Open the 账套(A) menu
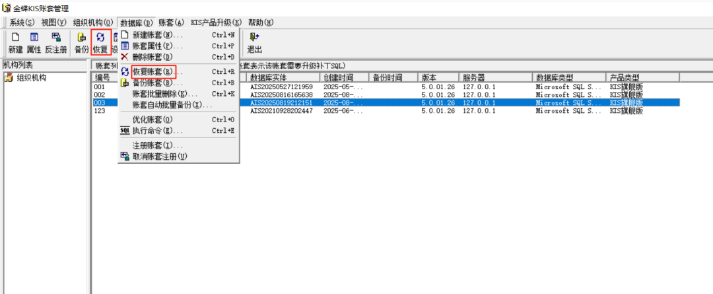Viewport: 713px width, 294px height. pyautogui.click(x=172, y=22)
